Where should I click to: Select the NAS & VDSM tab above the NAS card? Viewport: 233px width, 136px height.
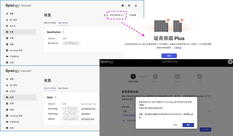pyautogui.click(x=50, y=88)
